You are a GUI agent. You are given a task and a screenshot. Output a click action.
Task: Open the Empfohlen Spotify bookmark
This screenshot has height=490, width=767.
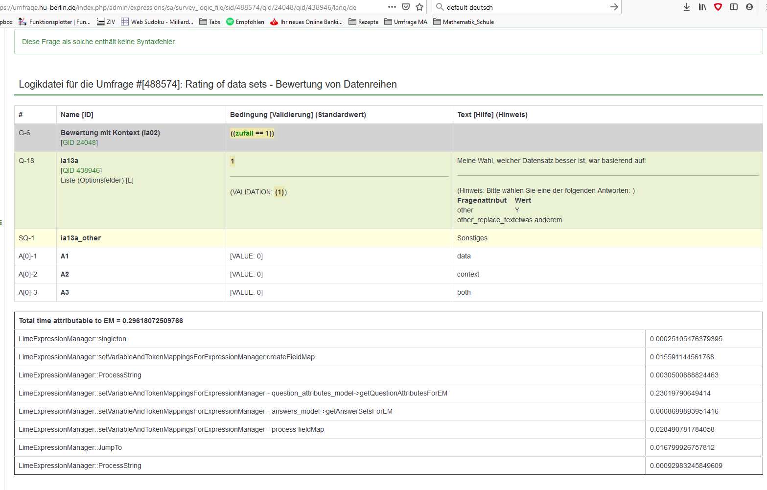click(245, 22)
